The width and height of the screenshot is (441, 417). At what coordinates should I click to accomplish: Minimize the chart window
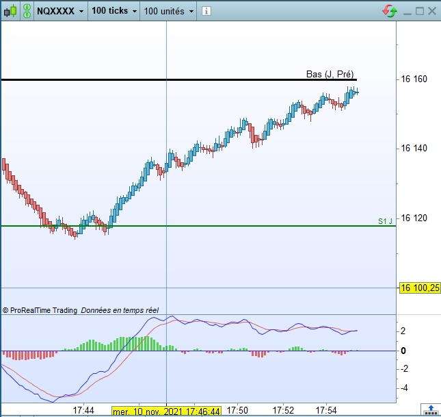tap(407, 13)
